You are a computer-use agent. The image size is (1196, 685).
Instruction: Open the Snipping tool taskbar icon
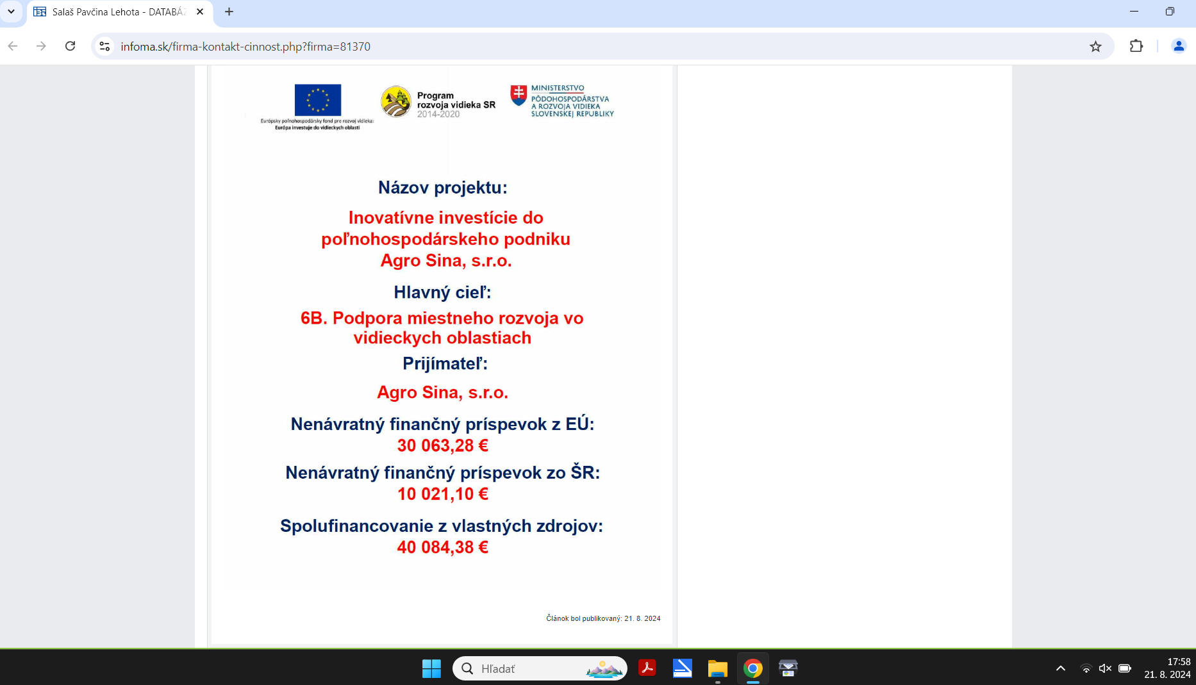[x=788, y=668]
